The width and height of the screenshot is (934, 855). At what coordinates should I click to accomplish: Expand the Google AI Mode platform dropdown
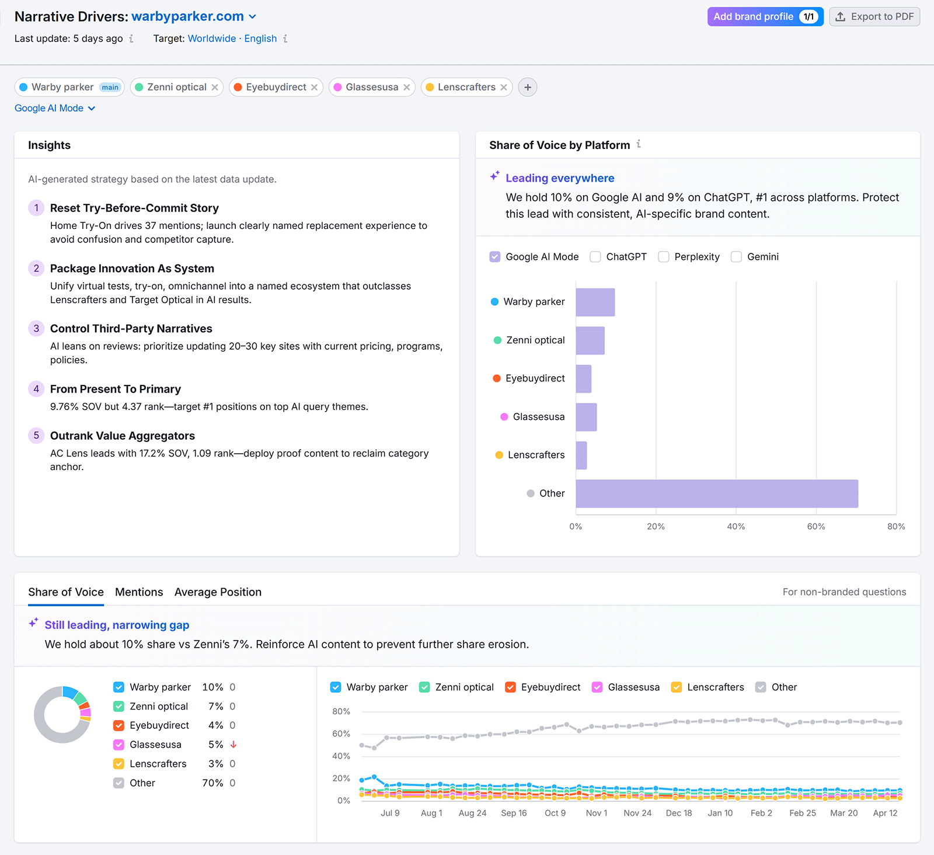tap(55, 108)
